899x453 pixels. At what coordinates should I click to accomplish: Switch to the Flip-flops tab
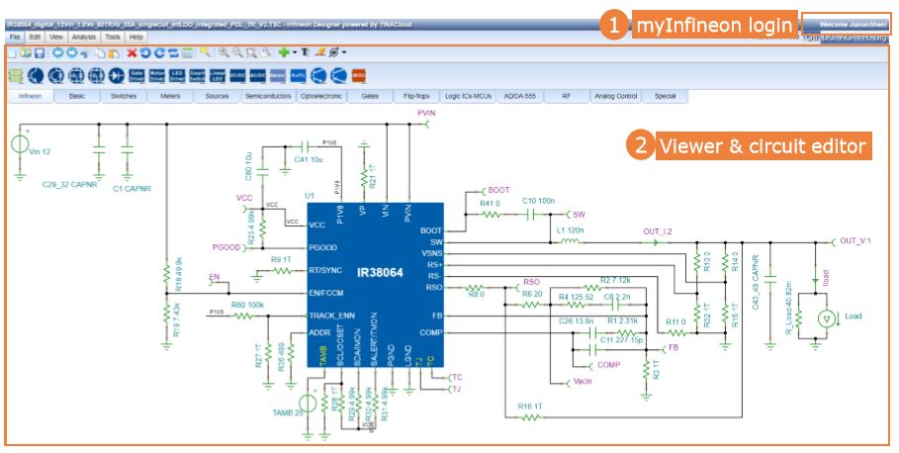pyautogui.click(x=416, y=96)
